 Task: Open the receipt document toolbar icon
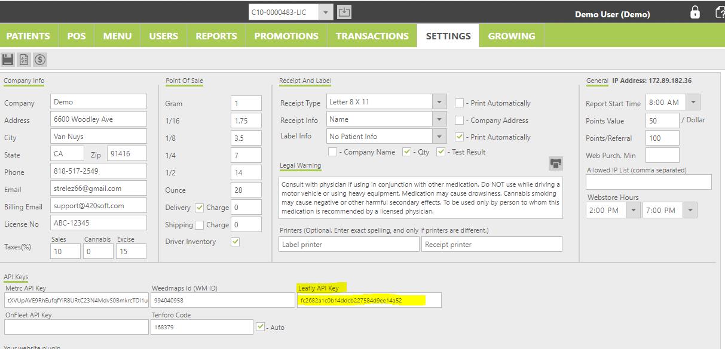coord(24,59)
